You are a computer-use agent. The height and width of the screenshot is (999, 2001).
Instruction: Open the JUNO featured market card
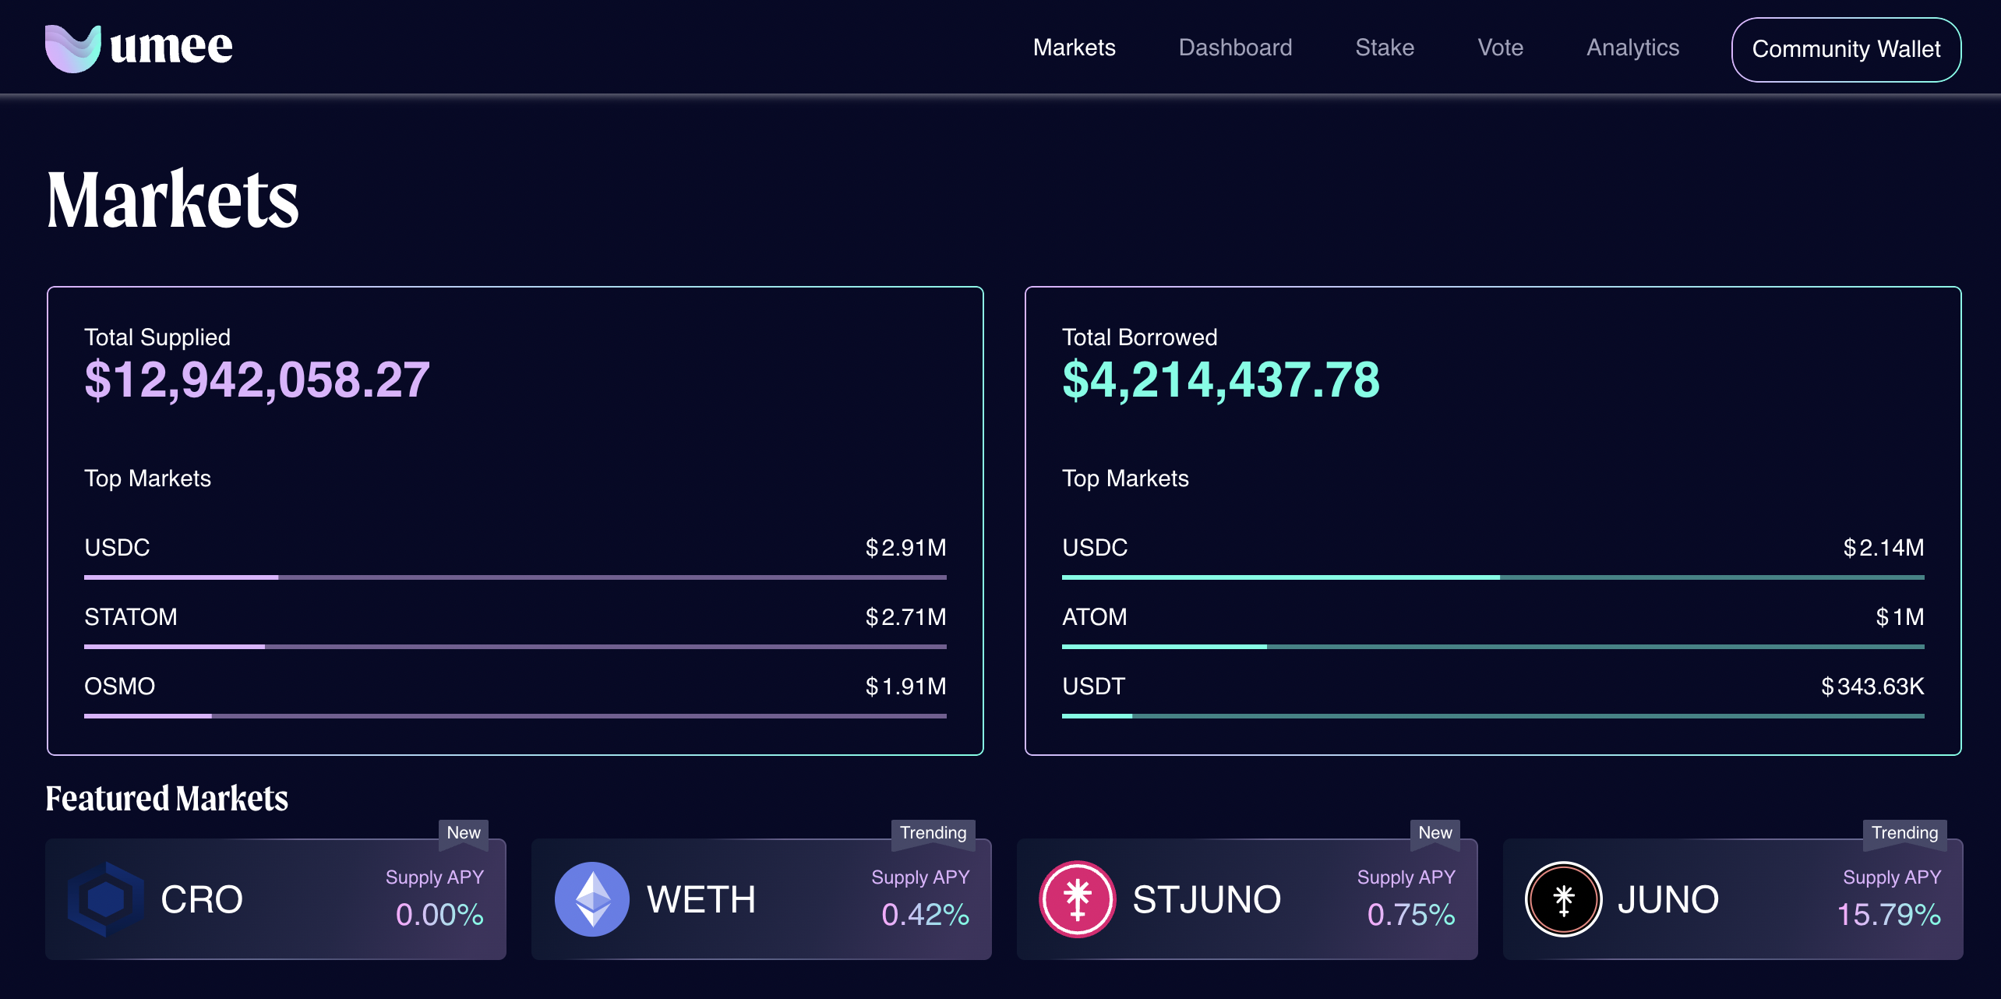click(1731, 899)
